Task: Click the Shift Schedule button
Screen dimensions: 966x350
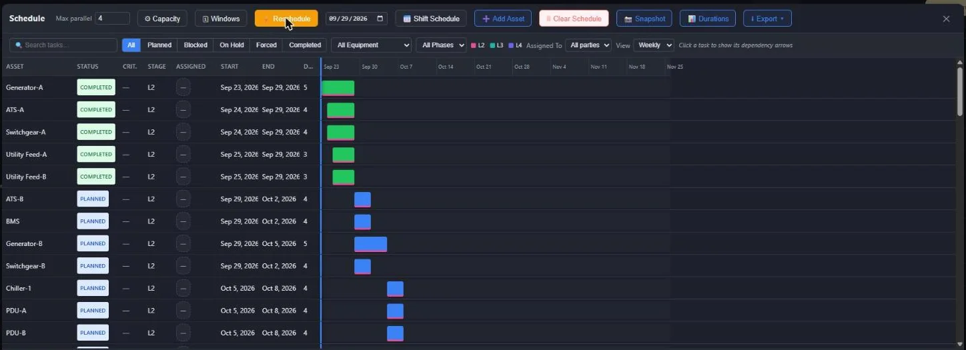Action: tap(431, 19)
